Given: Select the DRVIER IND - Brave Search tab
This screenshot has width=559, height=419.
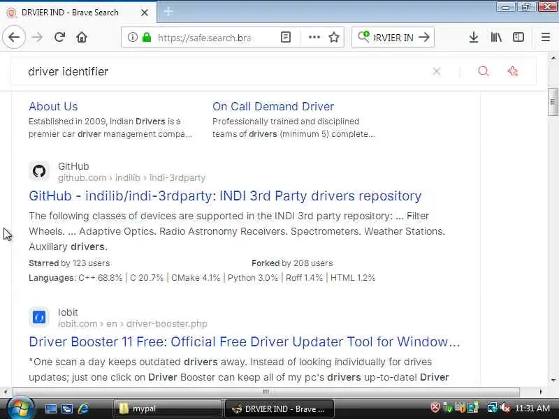Looking at the screenshot, I should (x=78, y=12).
